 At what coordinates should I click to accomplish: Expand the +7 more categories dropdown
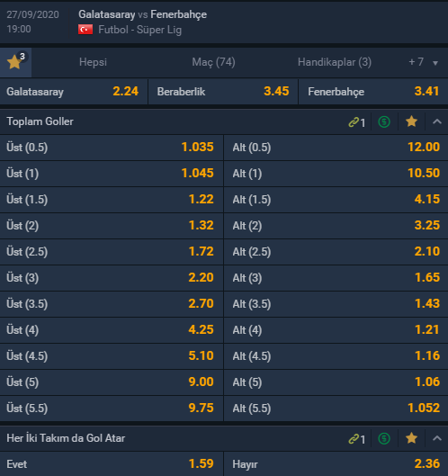pos(424,62)
